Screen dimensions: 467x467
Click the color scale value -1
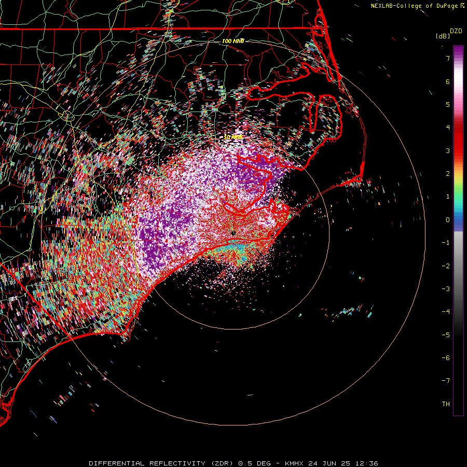pos(446,243)
